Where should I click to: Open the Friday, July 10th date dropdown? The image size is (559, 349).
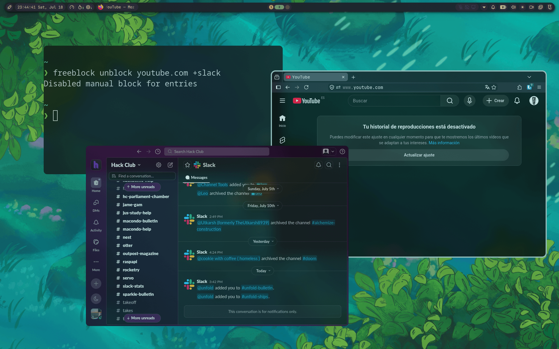(x=263, y=206)
